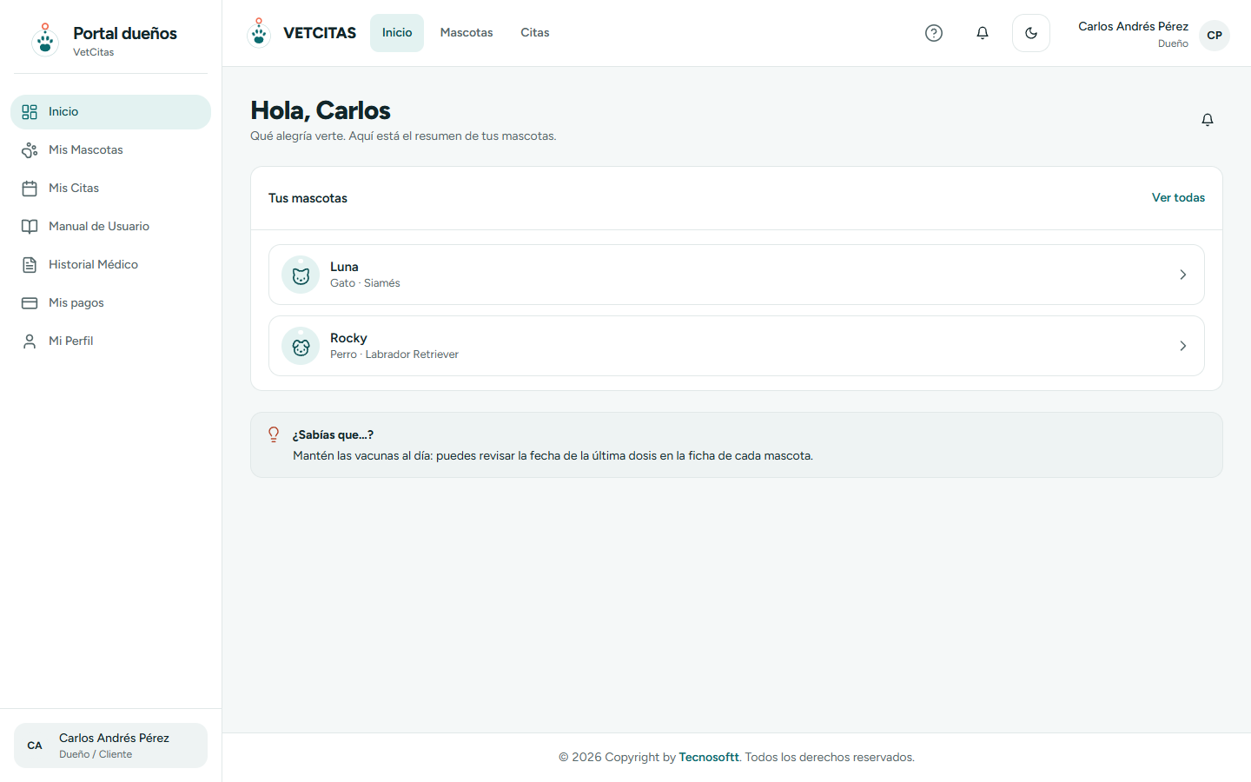Image resolution: width=1251 pixels, height=782 pixels.
Task: Select the Luna pet name
Action: (x=344, y=267)
